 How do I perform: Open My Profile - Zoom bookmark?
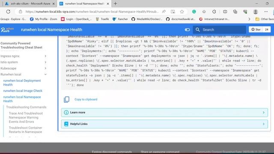[44, 19]
